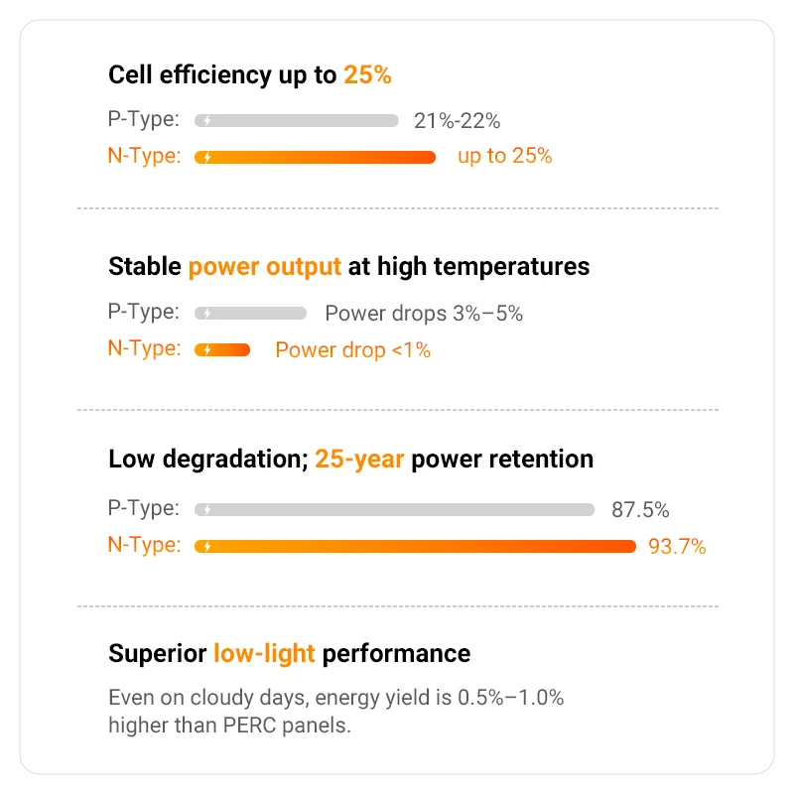Click the "up to 25%" orange value
Screen dimensions: 794x794
coord(504,157)
